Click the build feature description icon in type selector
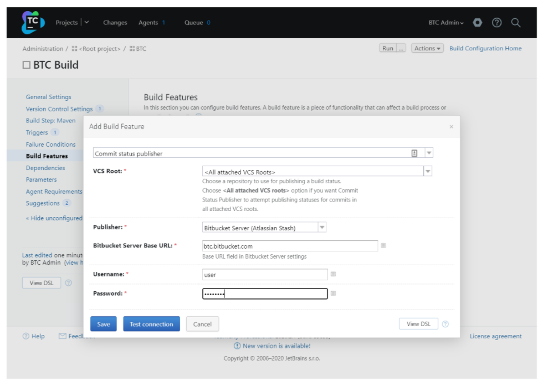Viewport: 543px width, 381px height. click(x=414, y=153)
